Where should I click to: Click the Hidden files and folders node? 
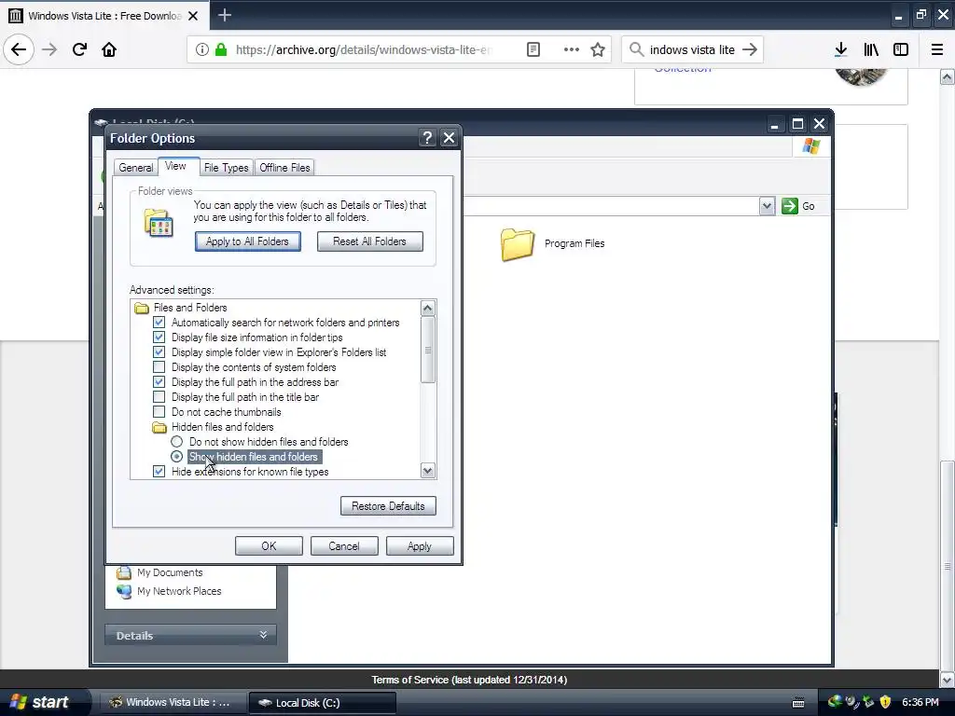[213, 427]
